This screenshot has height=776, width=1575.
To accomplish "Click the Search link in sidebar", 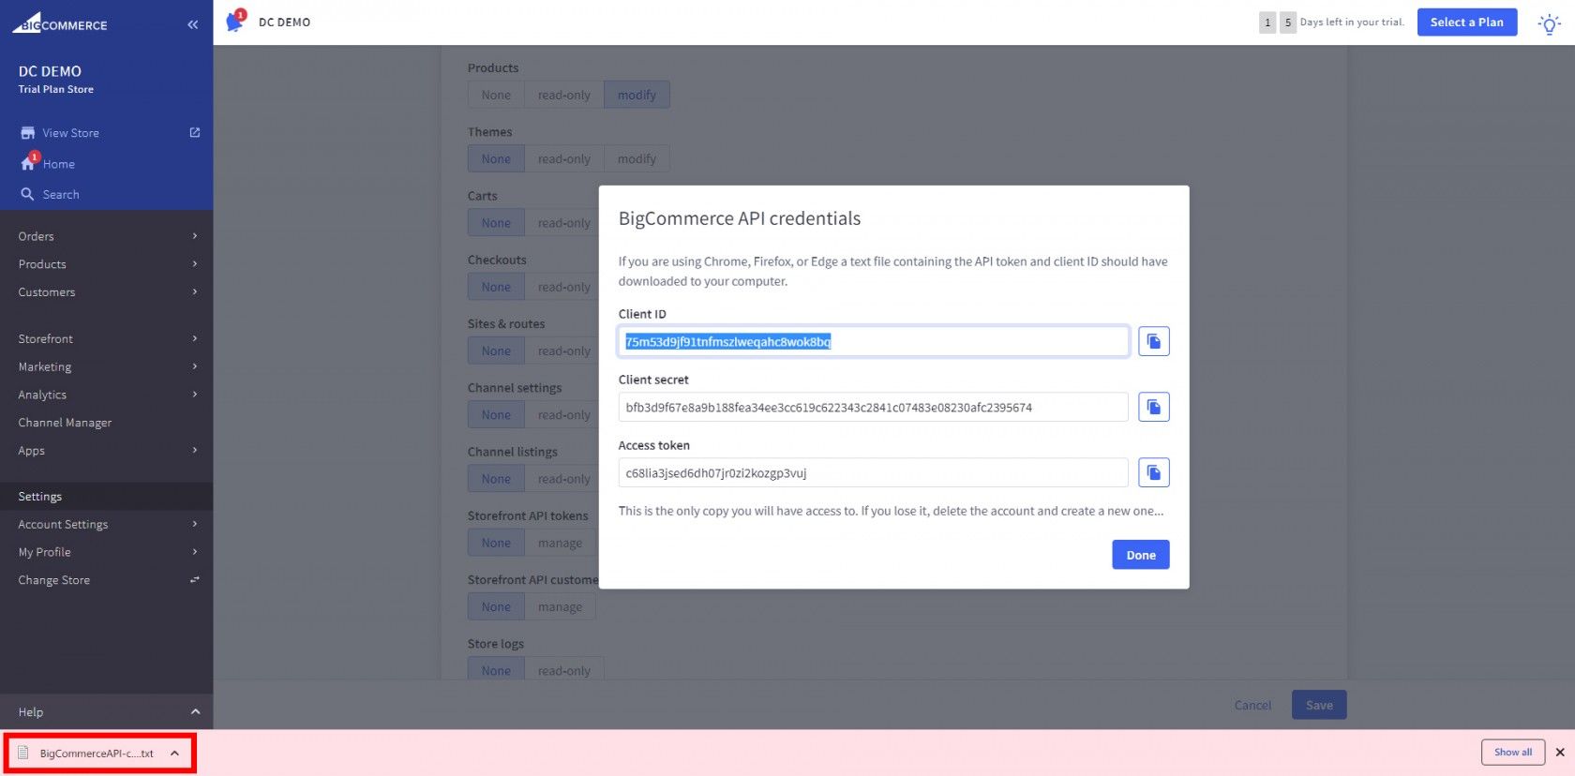I will (x=61, y=195).
